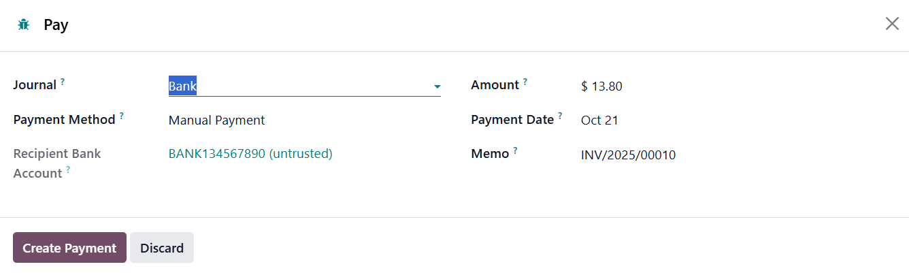Open the Manual Payment method selector
Image resolution: width=909 pixels, height=273 pixels.
(x=216, y=121)
